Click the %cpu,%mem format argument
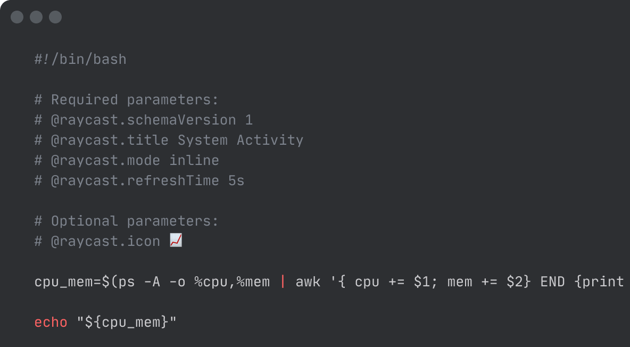The image size is (630, 347). pos(232,282)
